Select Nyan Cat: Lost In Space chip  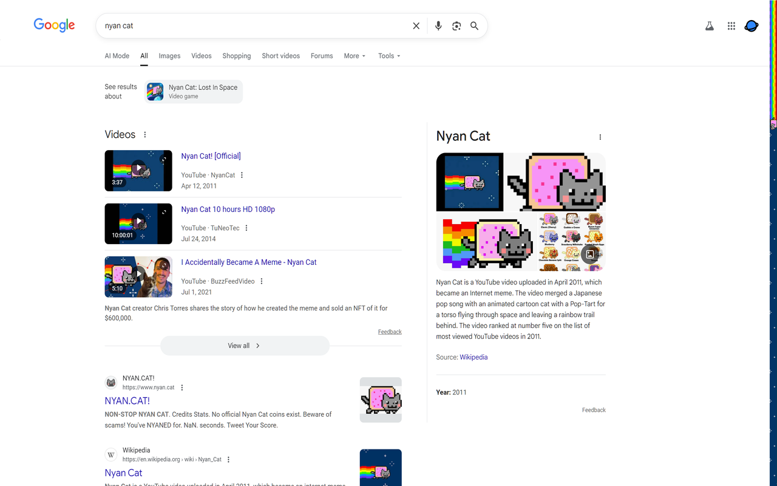(194, 92)
